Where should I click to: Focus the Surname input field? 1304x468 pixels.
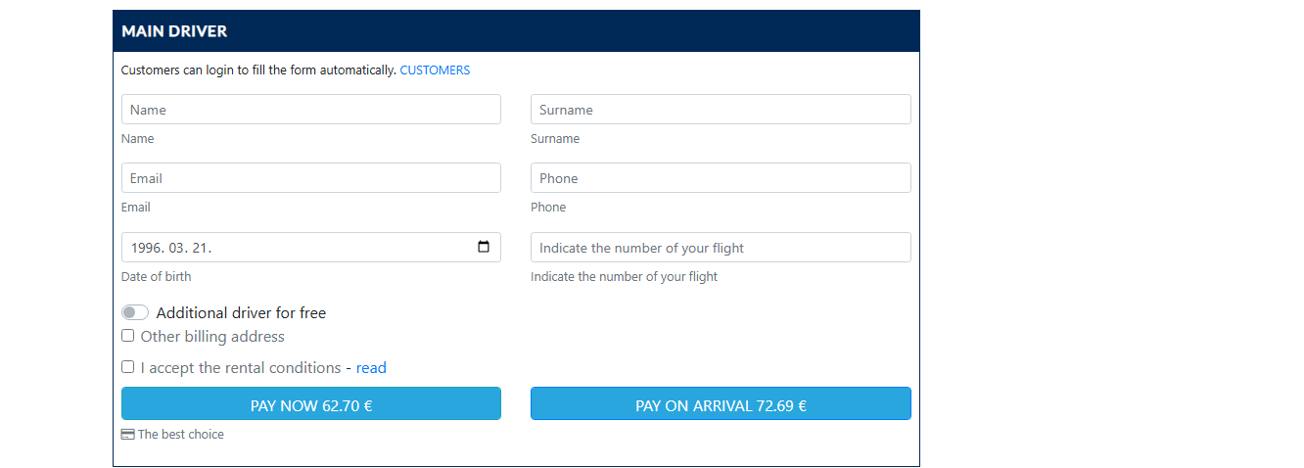(720, 110)
